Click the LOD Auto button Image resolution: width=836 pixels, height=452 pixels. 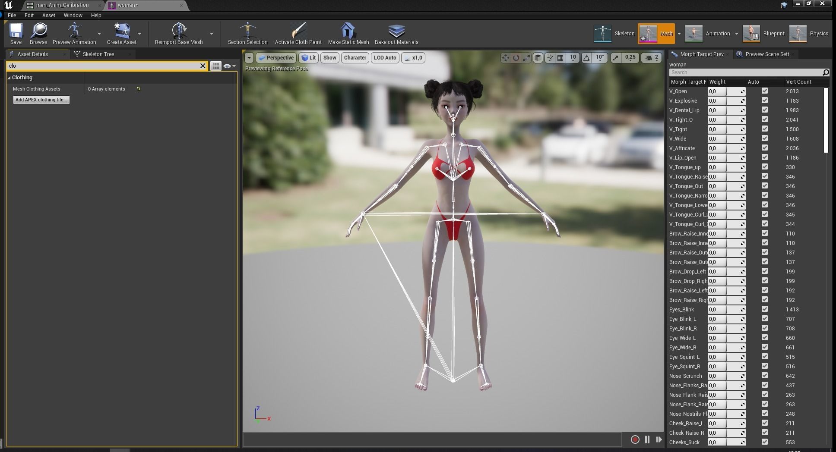[x=385, y=58]
